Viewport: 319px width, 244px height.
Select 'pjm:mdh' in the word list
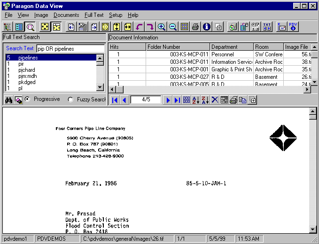(51, 76)
